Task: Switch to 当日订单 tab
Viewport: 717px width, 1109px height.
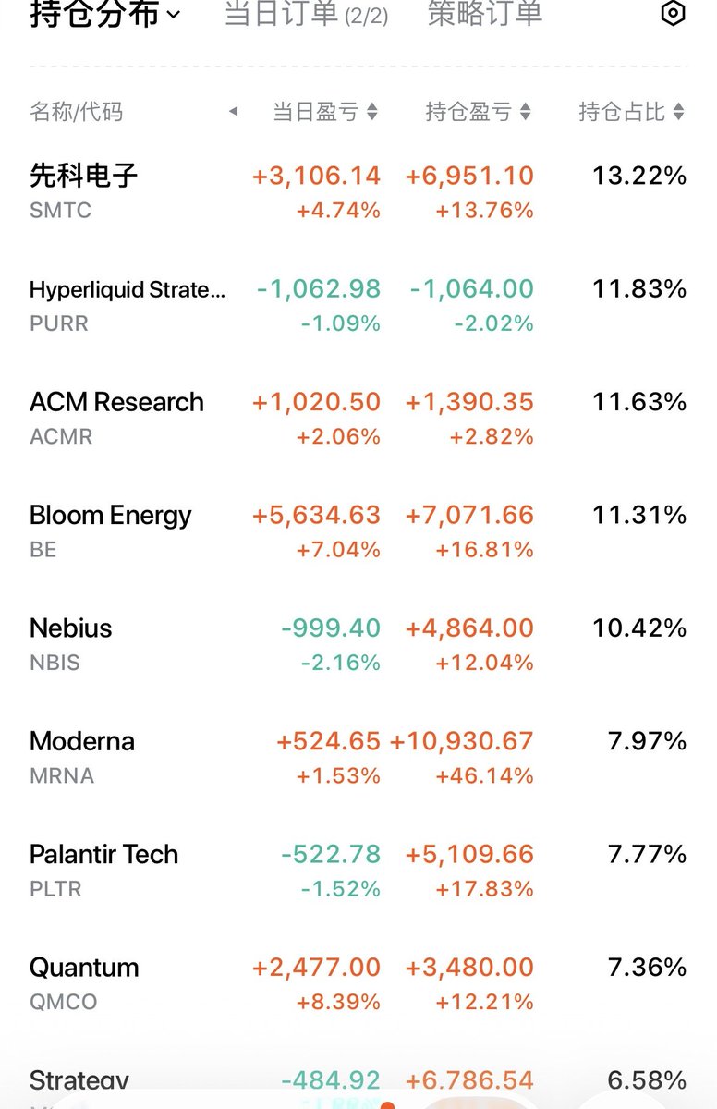Action: pyautogui.click(x=306, y=14)
